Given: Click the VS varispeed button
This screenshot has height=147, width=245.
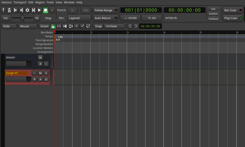Looking at the screenshot, I should (37, 18).
